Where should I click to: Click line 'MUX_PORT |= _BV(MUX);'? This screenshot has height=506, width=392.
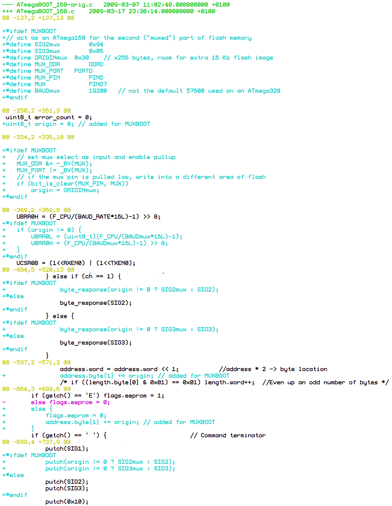[x=54, y=170]
